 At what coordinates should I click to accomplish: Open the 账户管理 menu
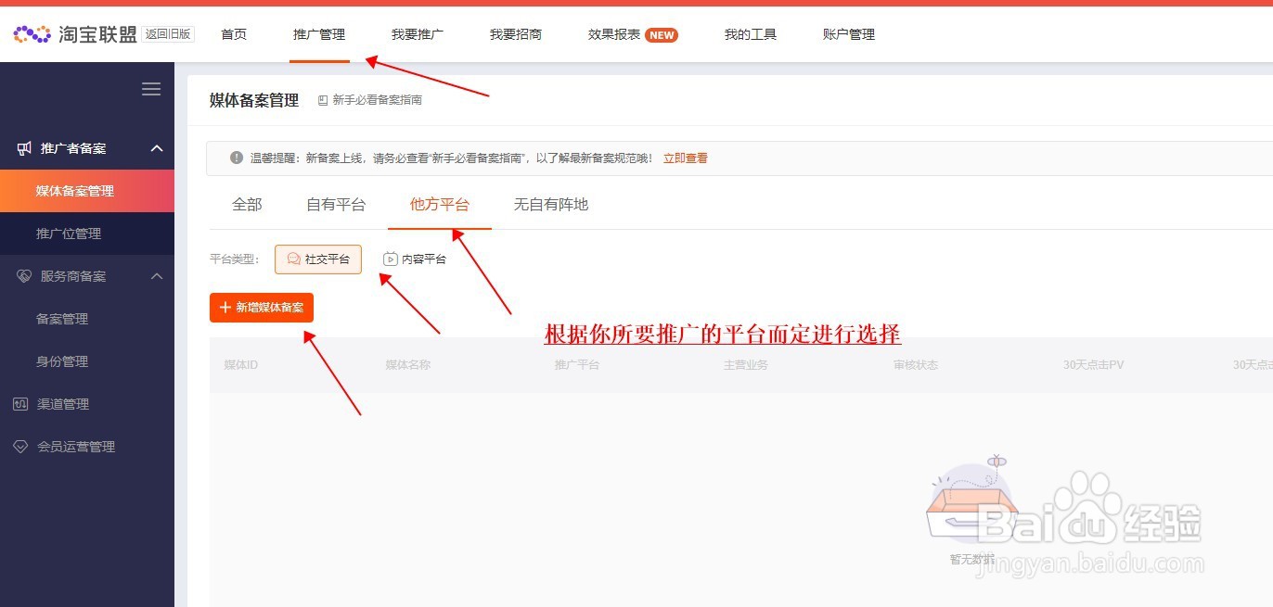847,34
